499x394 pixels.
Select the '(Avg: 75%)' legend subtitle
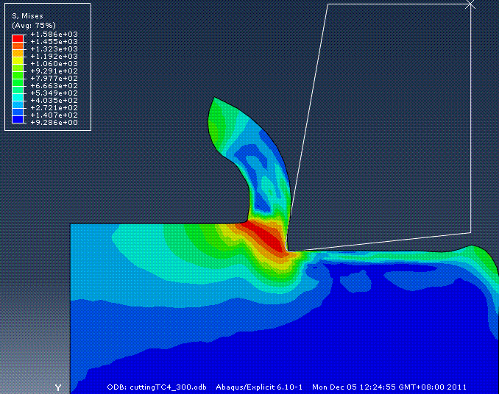34,25
